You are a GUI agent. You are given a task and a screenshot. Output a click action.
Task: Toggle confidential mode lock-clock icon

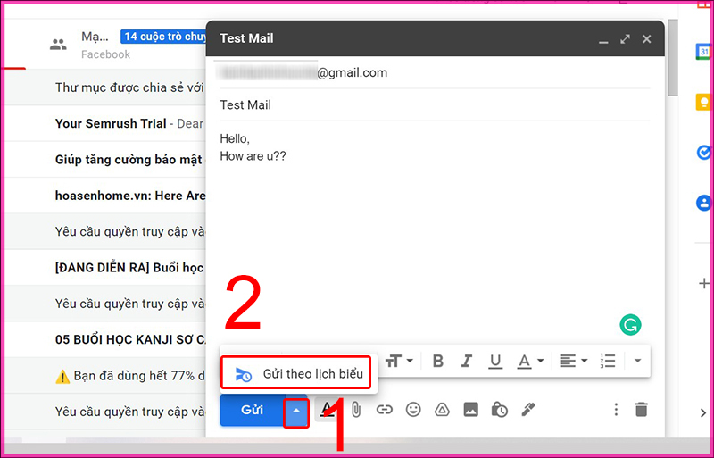tap(499, 410)
